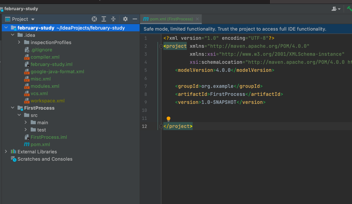Click the Expand All icon in Project panel

[x=104, y=19]
